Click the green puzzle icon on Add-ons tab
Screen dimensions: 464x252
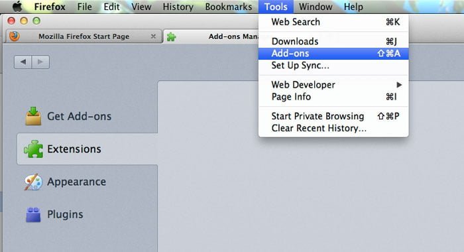pyautogui.click(x=171, y=36)
